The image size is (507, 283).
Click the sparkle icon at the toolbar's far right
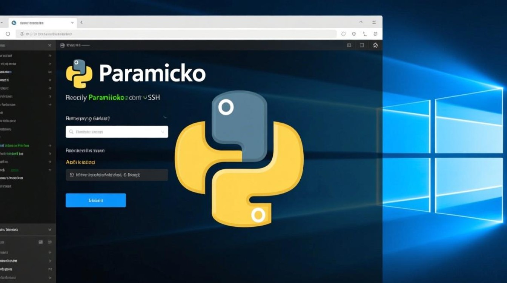coord(375,45)
